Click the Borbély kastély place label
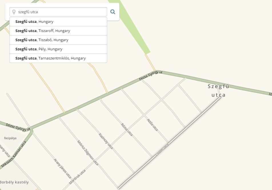Viewport: 272px width, 190px height. [x=14, y=182]
